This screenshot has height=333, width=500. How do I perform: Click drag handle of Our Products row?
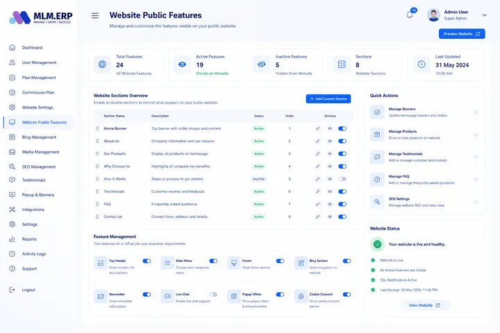(97, 153)
